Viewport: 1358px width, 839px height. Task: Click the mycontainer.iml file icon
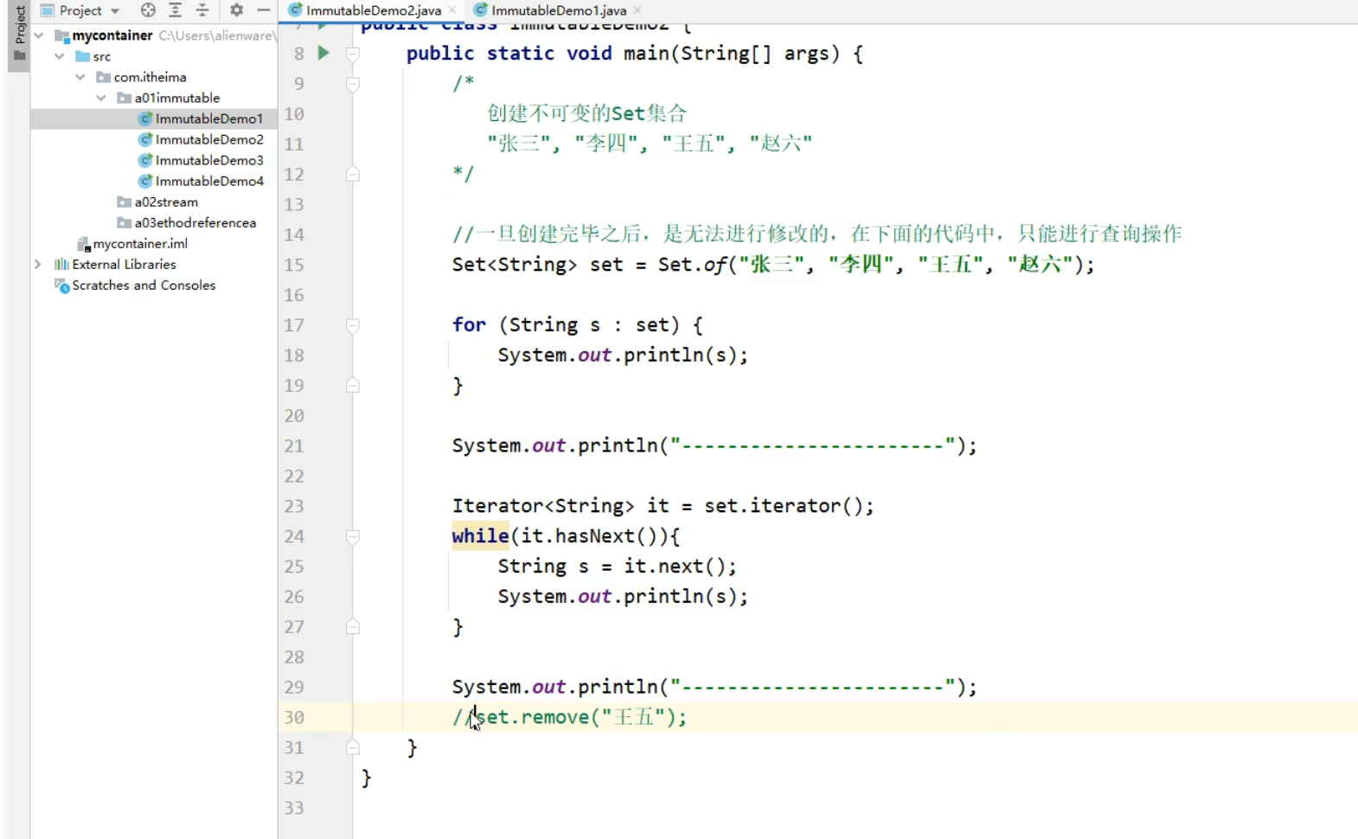[x=84, y=244]
